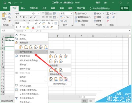Switch to the Page Layout ribbon tab

pyautogui.click(x=34, y=8)
